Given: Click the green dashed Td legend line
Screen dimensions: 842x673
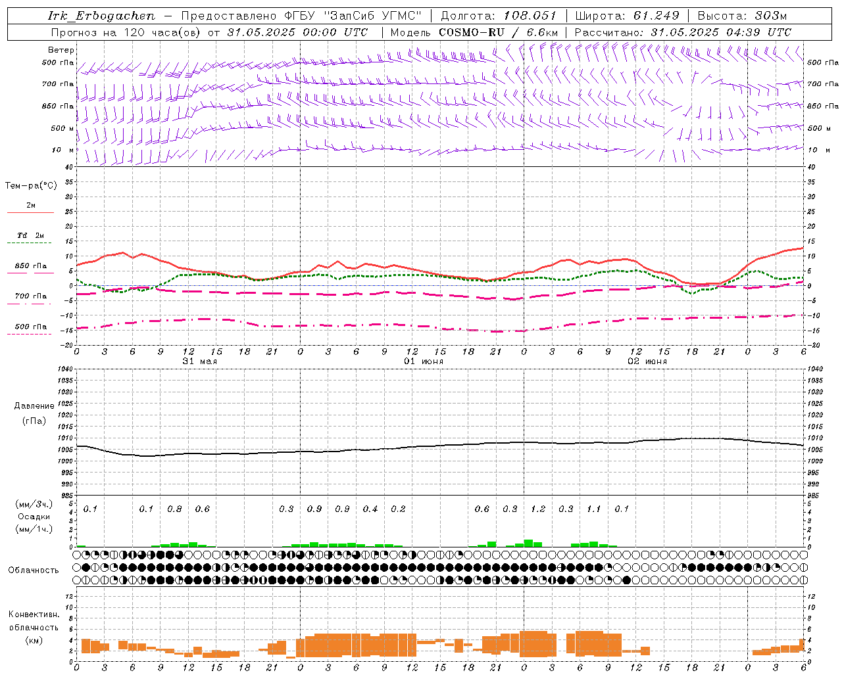Looking at the screenshot, I should (30, 243).
